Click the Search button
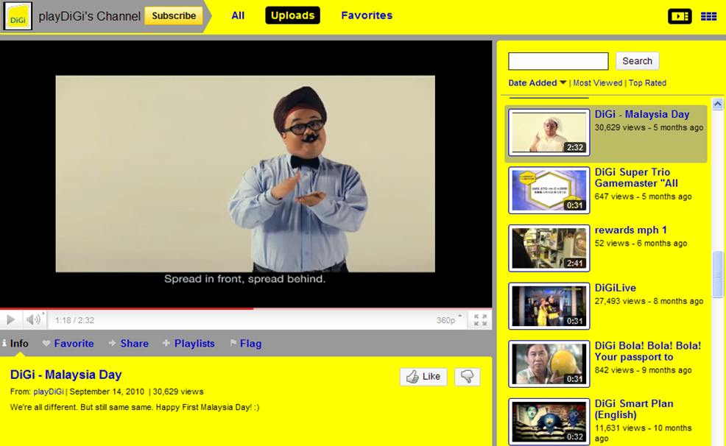This screenshot has height=446, width=726. [x=637, y=61]
